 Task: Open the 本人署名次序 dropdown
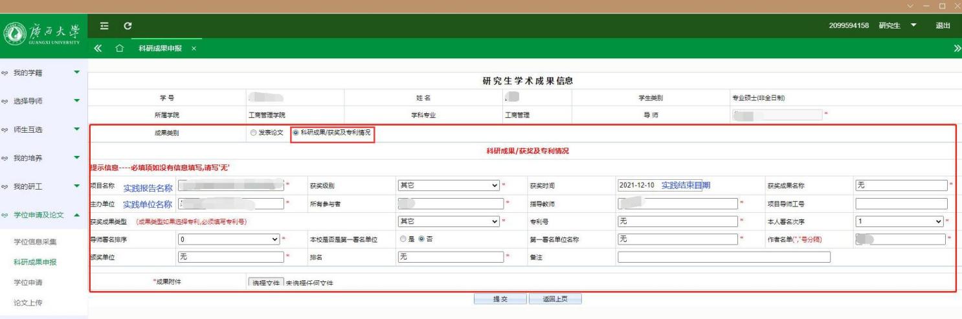pyautogui.click(x=900, y=222)
